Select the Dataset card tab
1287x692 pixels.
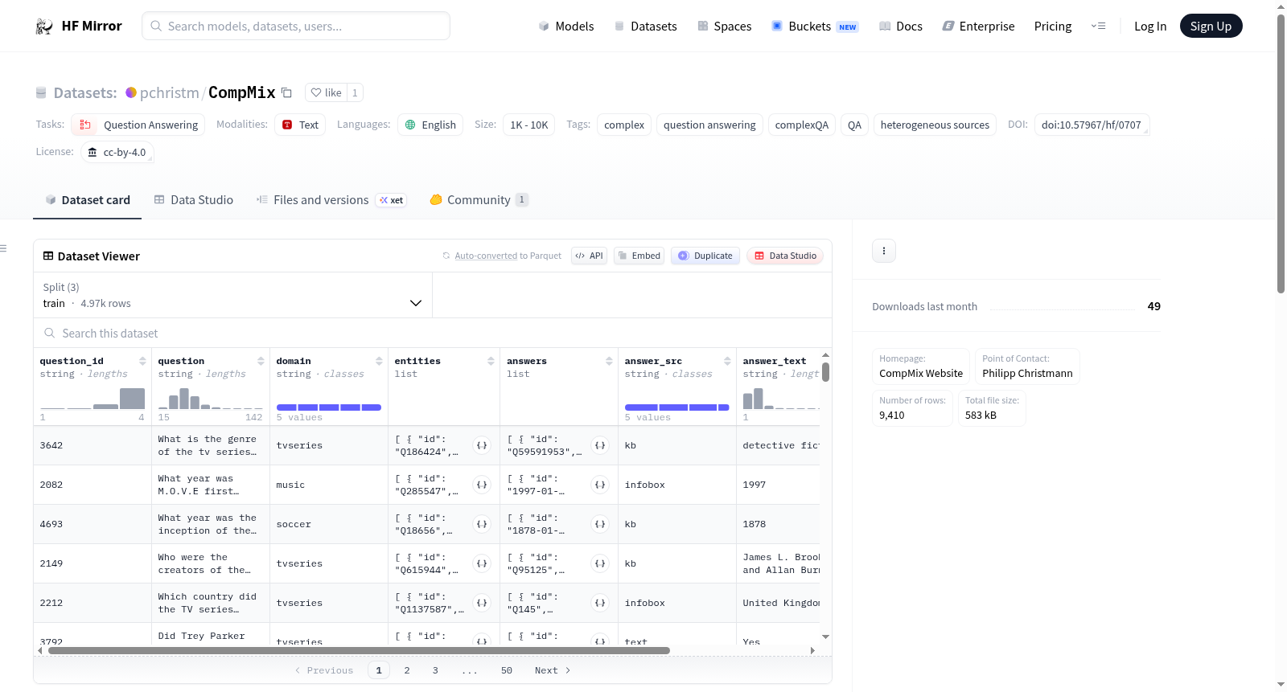coord(88,200)
